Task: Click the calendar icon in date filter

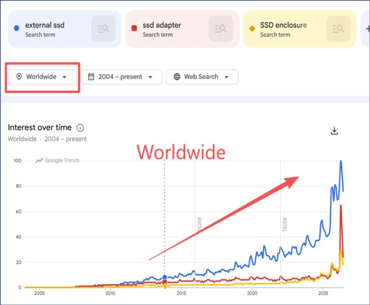Action: point(91,77)
